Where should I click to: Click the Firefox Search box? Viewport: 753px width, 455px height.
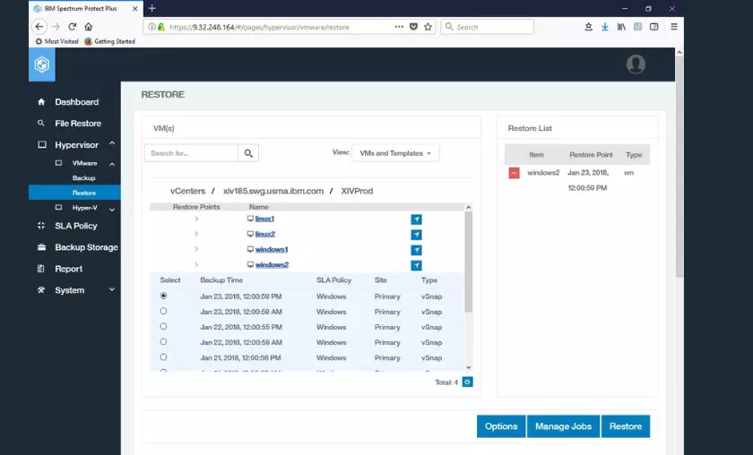[x=487, y=27]
